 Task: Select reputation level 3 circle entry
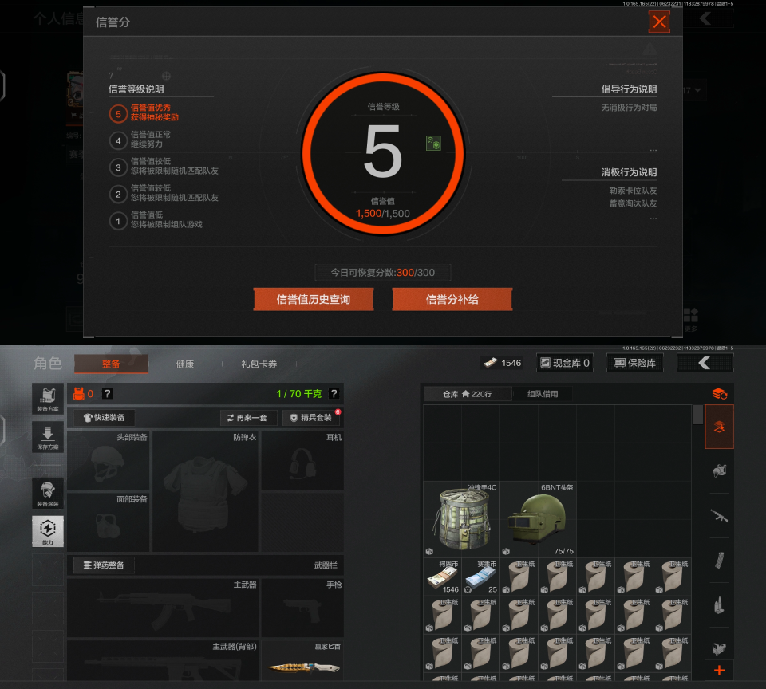pyautogui.click(x=118, y=167)
